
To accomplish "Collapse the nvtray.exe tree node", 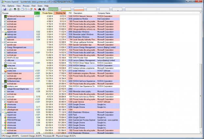I will click(3, 66).
